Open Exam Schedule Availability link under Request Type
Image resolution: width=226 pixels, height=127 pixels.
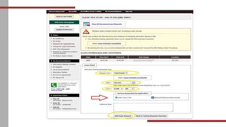(x=135, y=78)
